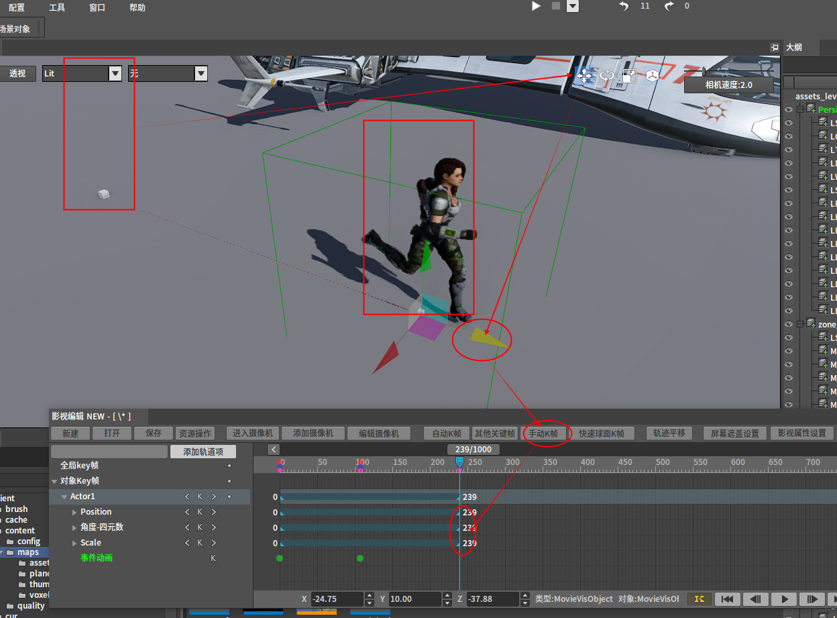Viewport: 837px width, 618px height.
Task: Collapse the Actor1 track group
Action: [x=64, y=497]
